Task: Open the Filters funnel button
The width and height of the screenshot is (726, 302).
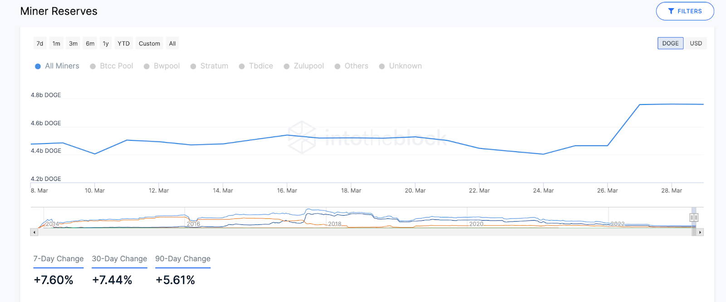Action: click(685, 11)
